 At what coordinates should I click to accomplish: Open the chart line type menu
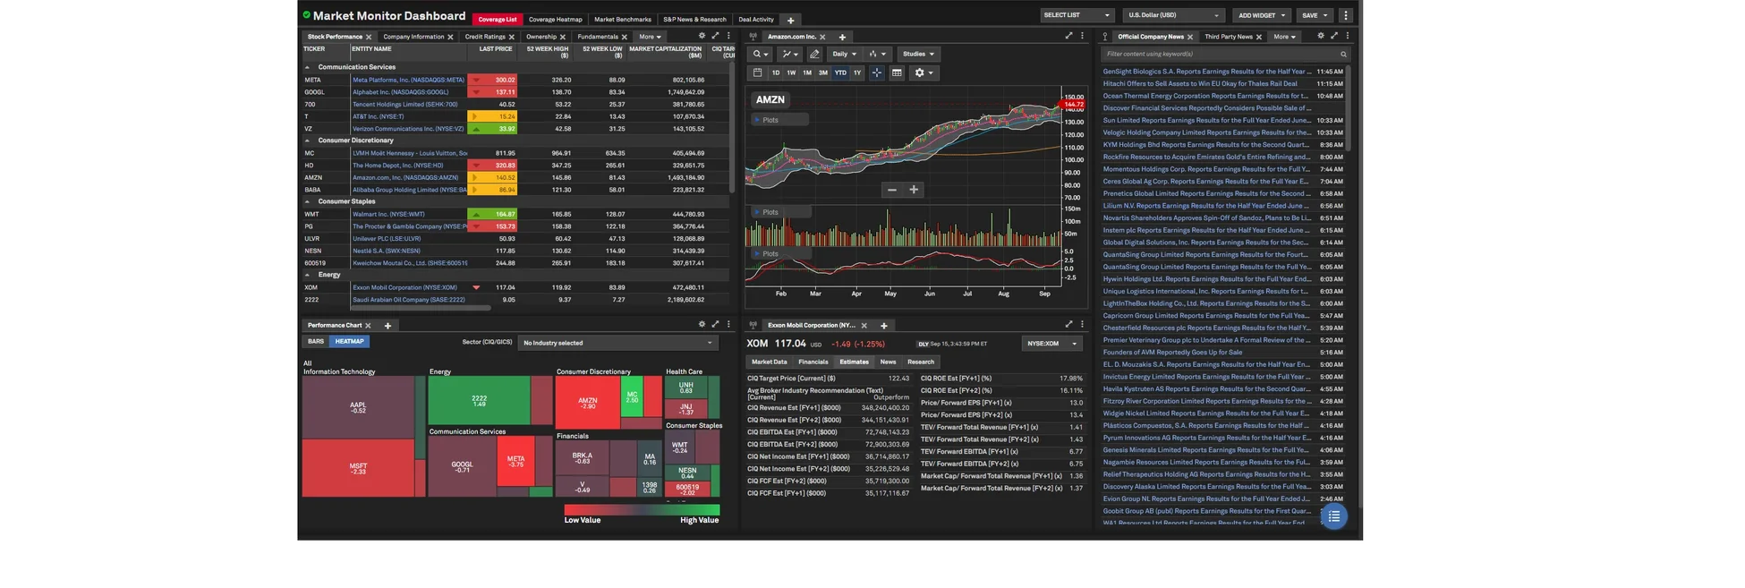click(789, 54)
